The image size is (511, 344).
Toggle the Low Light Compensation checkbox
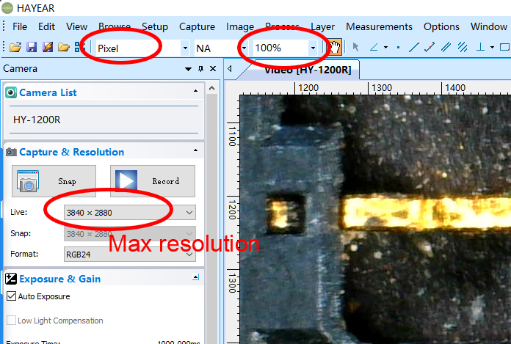click(12, 321)
